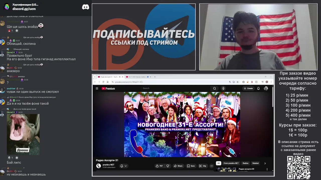Select the Related filter chip
Screen dimensions: 321x180
pyautogui.click(x=256, y=163)
